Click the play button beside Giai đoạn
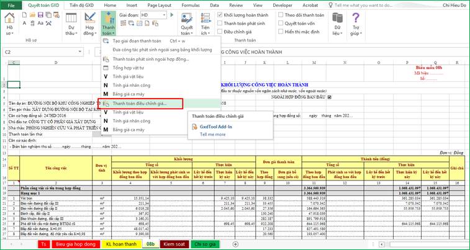Viewport: 470px width, 250px height. (171, 14)
